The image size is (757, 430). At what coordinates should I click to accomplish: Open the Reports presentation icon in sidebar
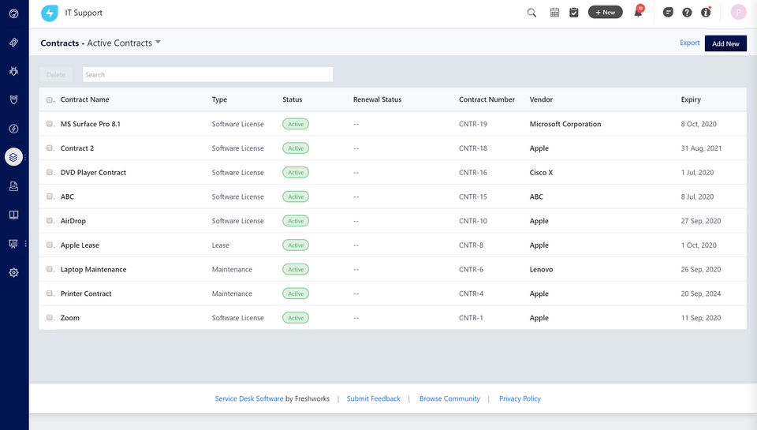click(x=13, y=244)
